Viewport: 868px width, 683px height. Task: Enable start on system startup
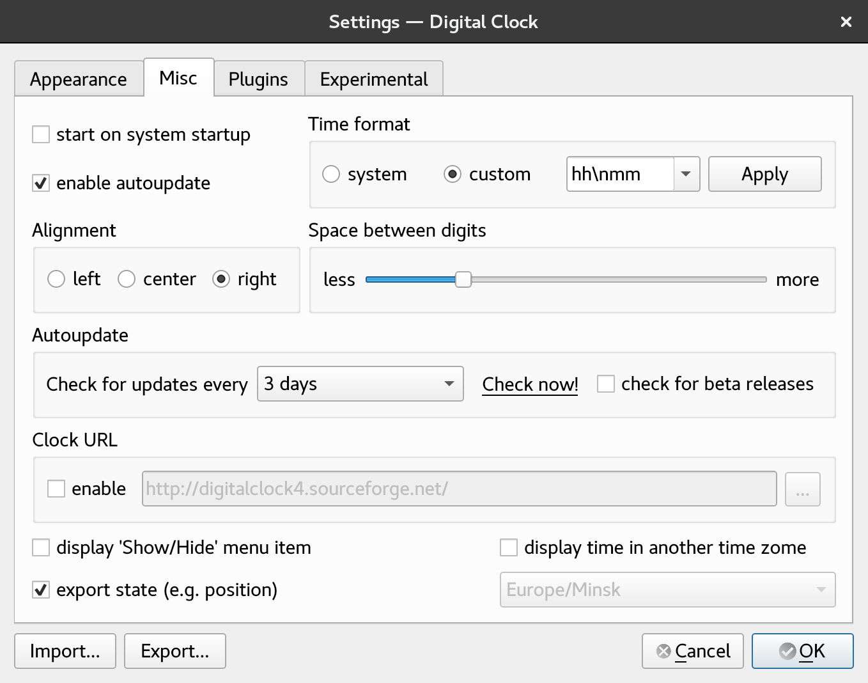41,135
